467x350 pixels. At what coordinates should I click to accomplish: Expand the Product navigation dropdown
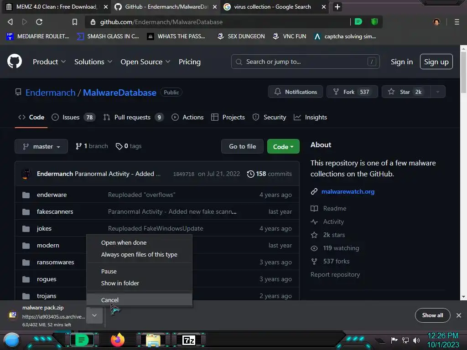click(x=49, y=62)
